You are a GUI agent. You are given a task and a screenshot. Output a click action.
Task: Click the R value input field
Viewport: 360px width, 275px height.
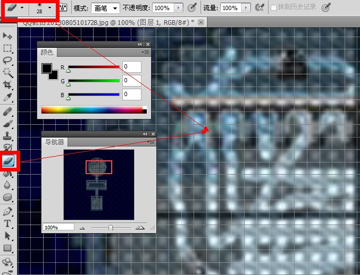coord(132,67)
